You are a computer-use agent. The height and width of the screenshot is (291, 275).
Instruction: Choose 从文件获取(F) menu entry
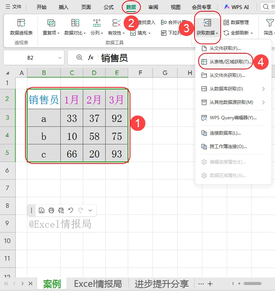[233, 48]
